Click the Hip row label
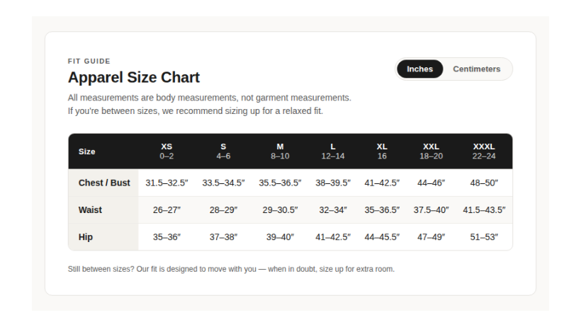Viewport: 581px width, 327px height. coord(103,237)
